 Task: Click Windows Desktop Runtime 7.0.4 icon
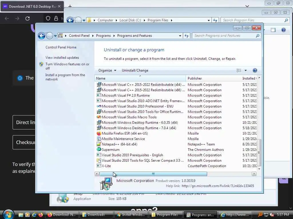click(99, 128)
